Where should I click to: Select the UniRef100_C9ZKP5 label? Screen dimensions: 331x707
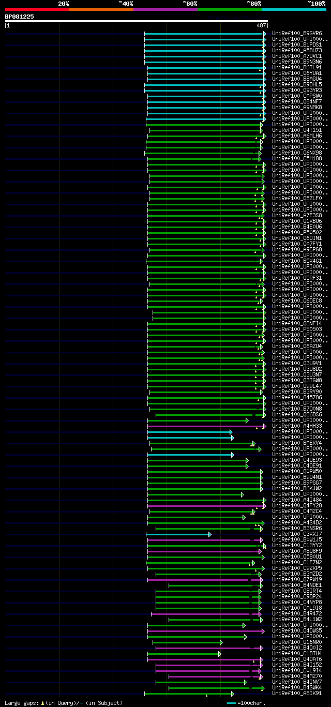pyautogui.click(x=296, y=568)
